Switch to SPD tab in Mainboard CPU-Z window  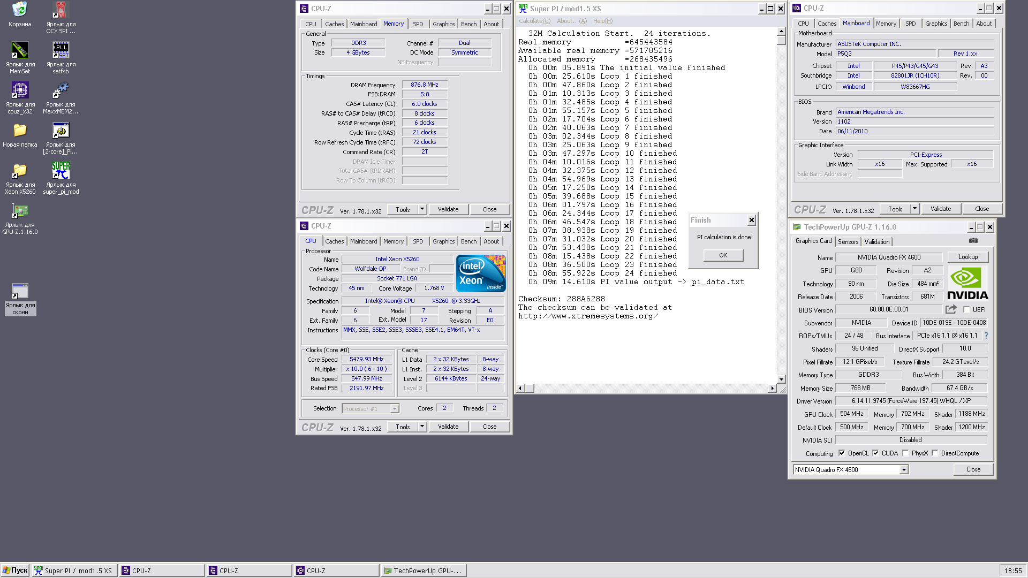[x=910, y=24]
